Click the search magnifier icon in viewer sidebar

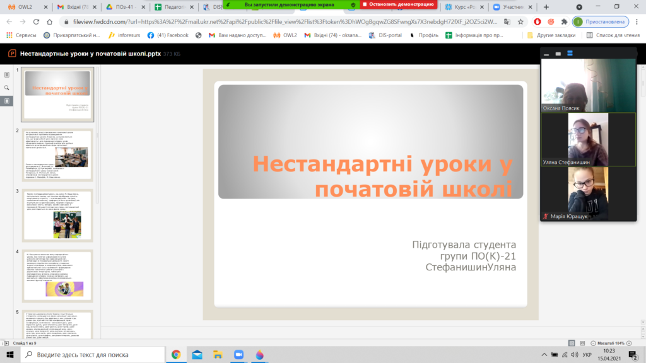pos(7,88)
